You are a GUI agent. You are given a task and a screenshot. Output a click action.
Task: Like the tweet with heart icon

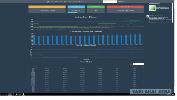tap(150, 13)
